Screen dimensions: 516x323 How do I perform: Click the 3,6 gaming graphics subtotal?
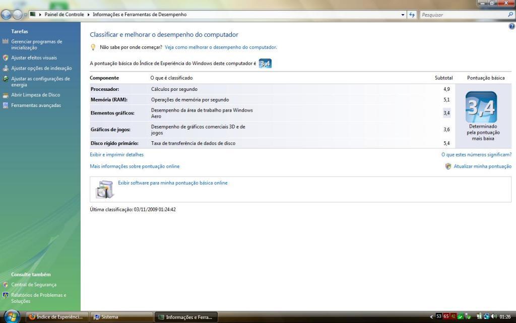point(446,130)
